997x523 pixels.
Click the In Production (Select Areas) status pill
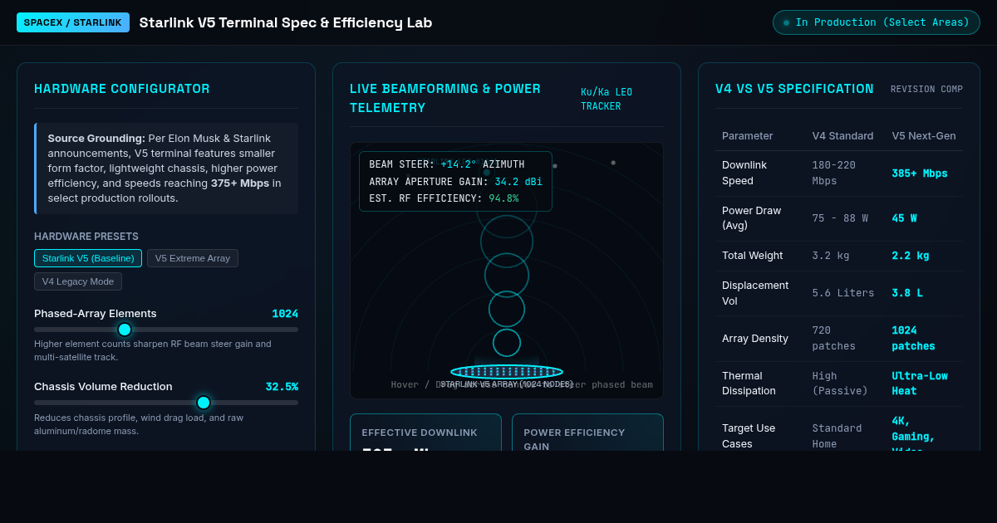pyautogui.click(x=877, y=22)
